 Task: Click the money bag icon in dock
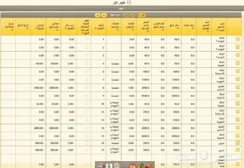click(x=142, y=165)
